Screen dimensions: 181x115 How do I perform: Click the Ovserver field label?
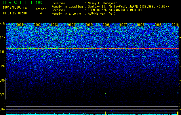[x=58, y=3]
